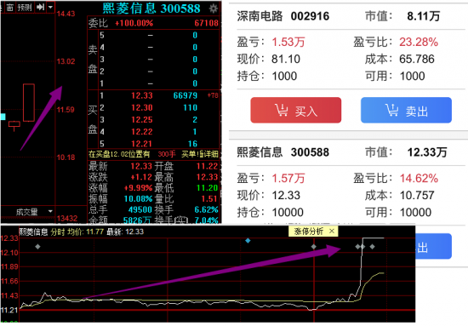The height and width of the screenshot is (326, 468).
Task: Click the 涨停分析 label
Action: 309,231
